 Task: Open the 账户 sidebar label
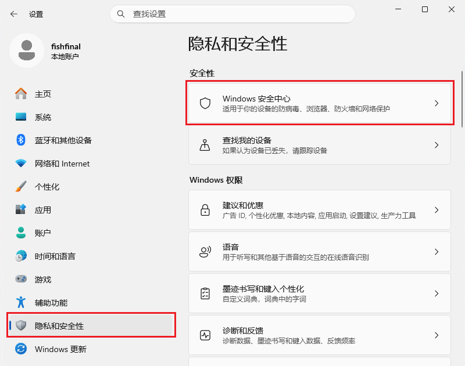tap(42, 233)
